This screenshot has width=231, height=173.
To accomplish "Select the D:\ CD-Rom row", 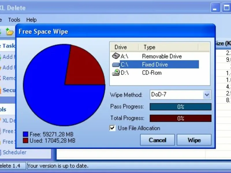I will (x=155, y=73).
